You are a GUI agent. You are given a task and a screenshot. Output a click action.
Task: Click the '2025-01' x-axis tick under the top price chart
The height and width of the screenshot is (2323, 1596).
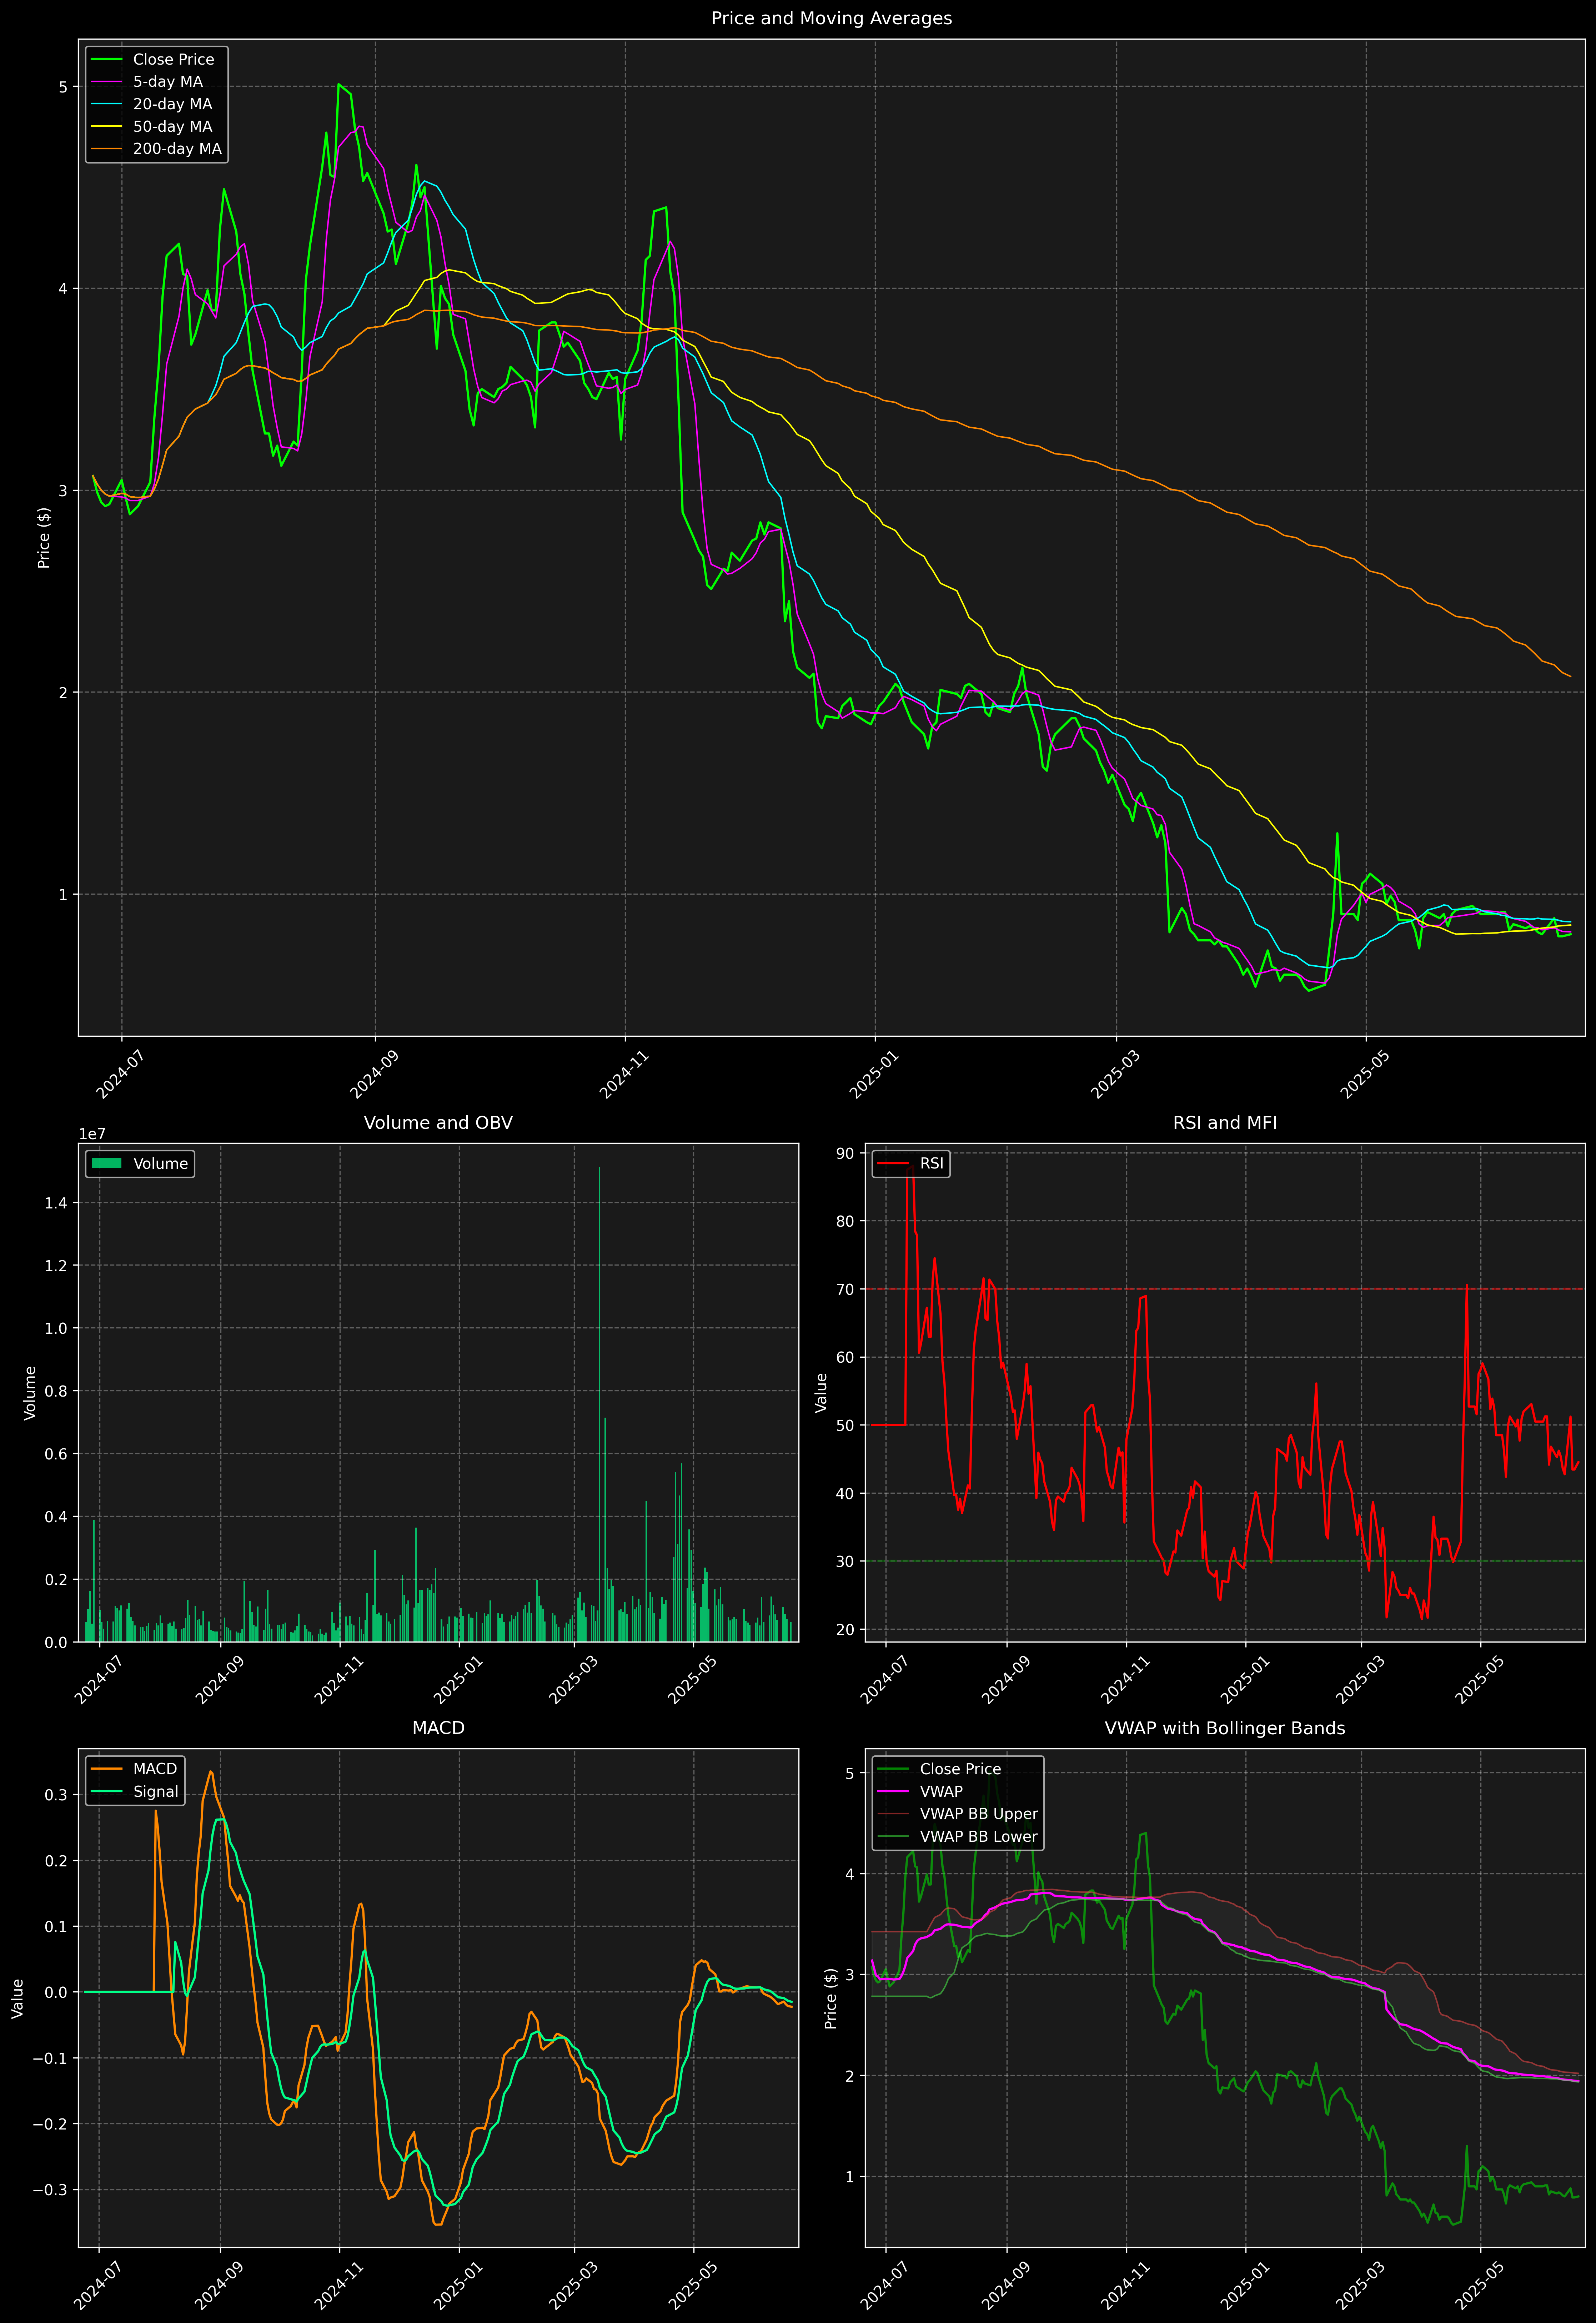click(x=873, y=1075)
